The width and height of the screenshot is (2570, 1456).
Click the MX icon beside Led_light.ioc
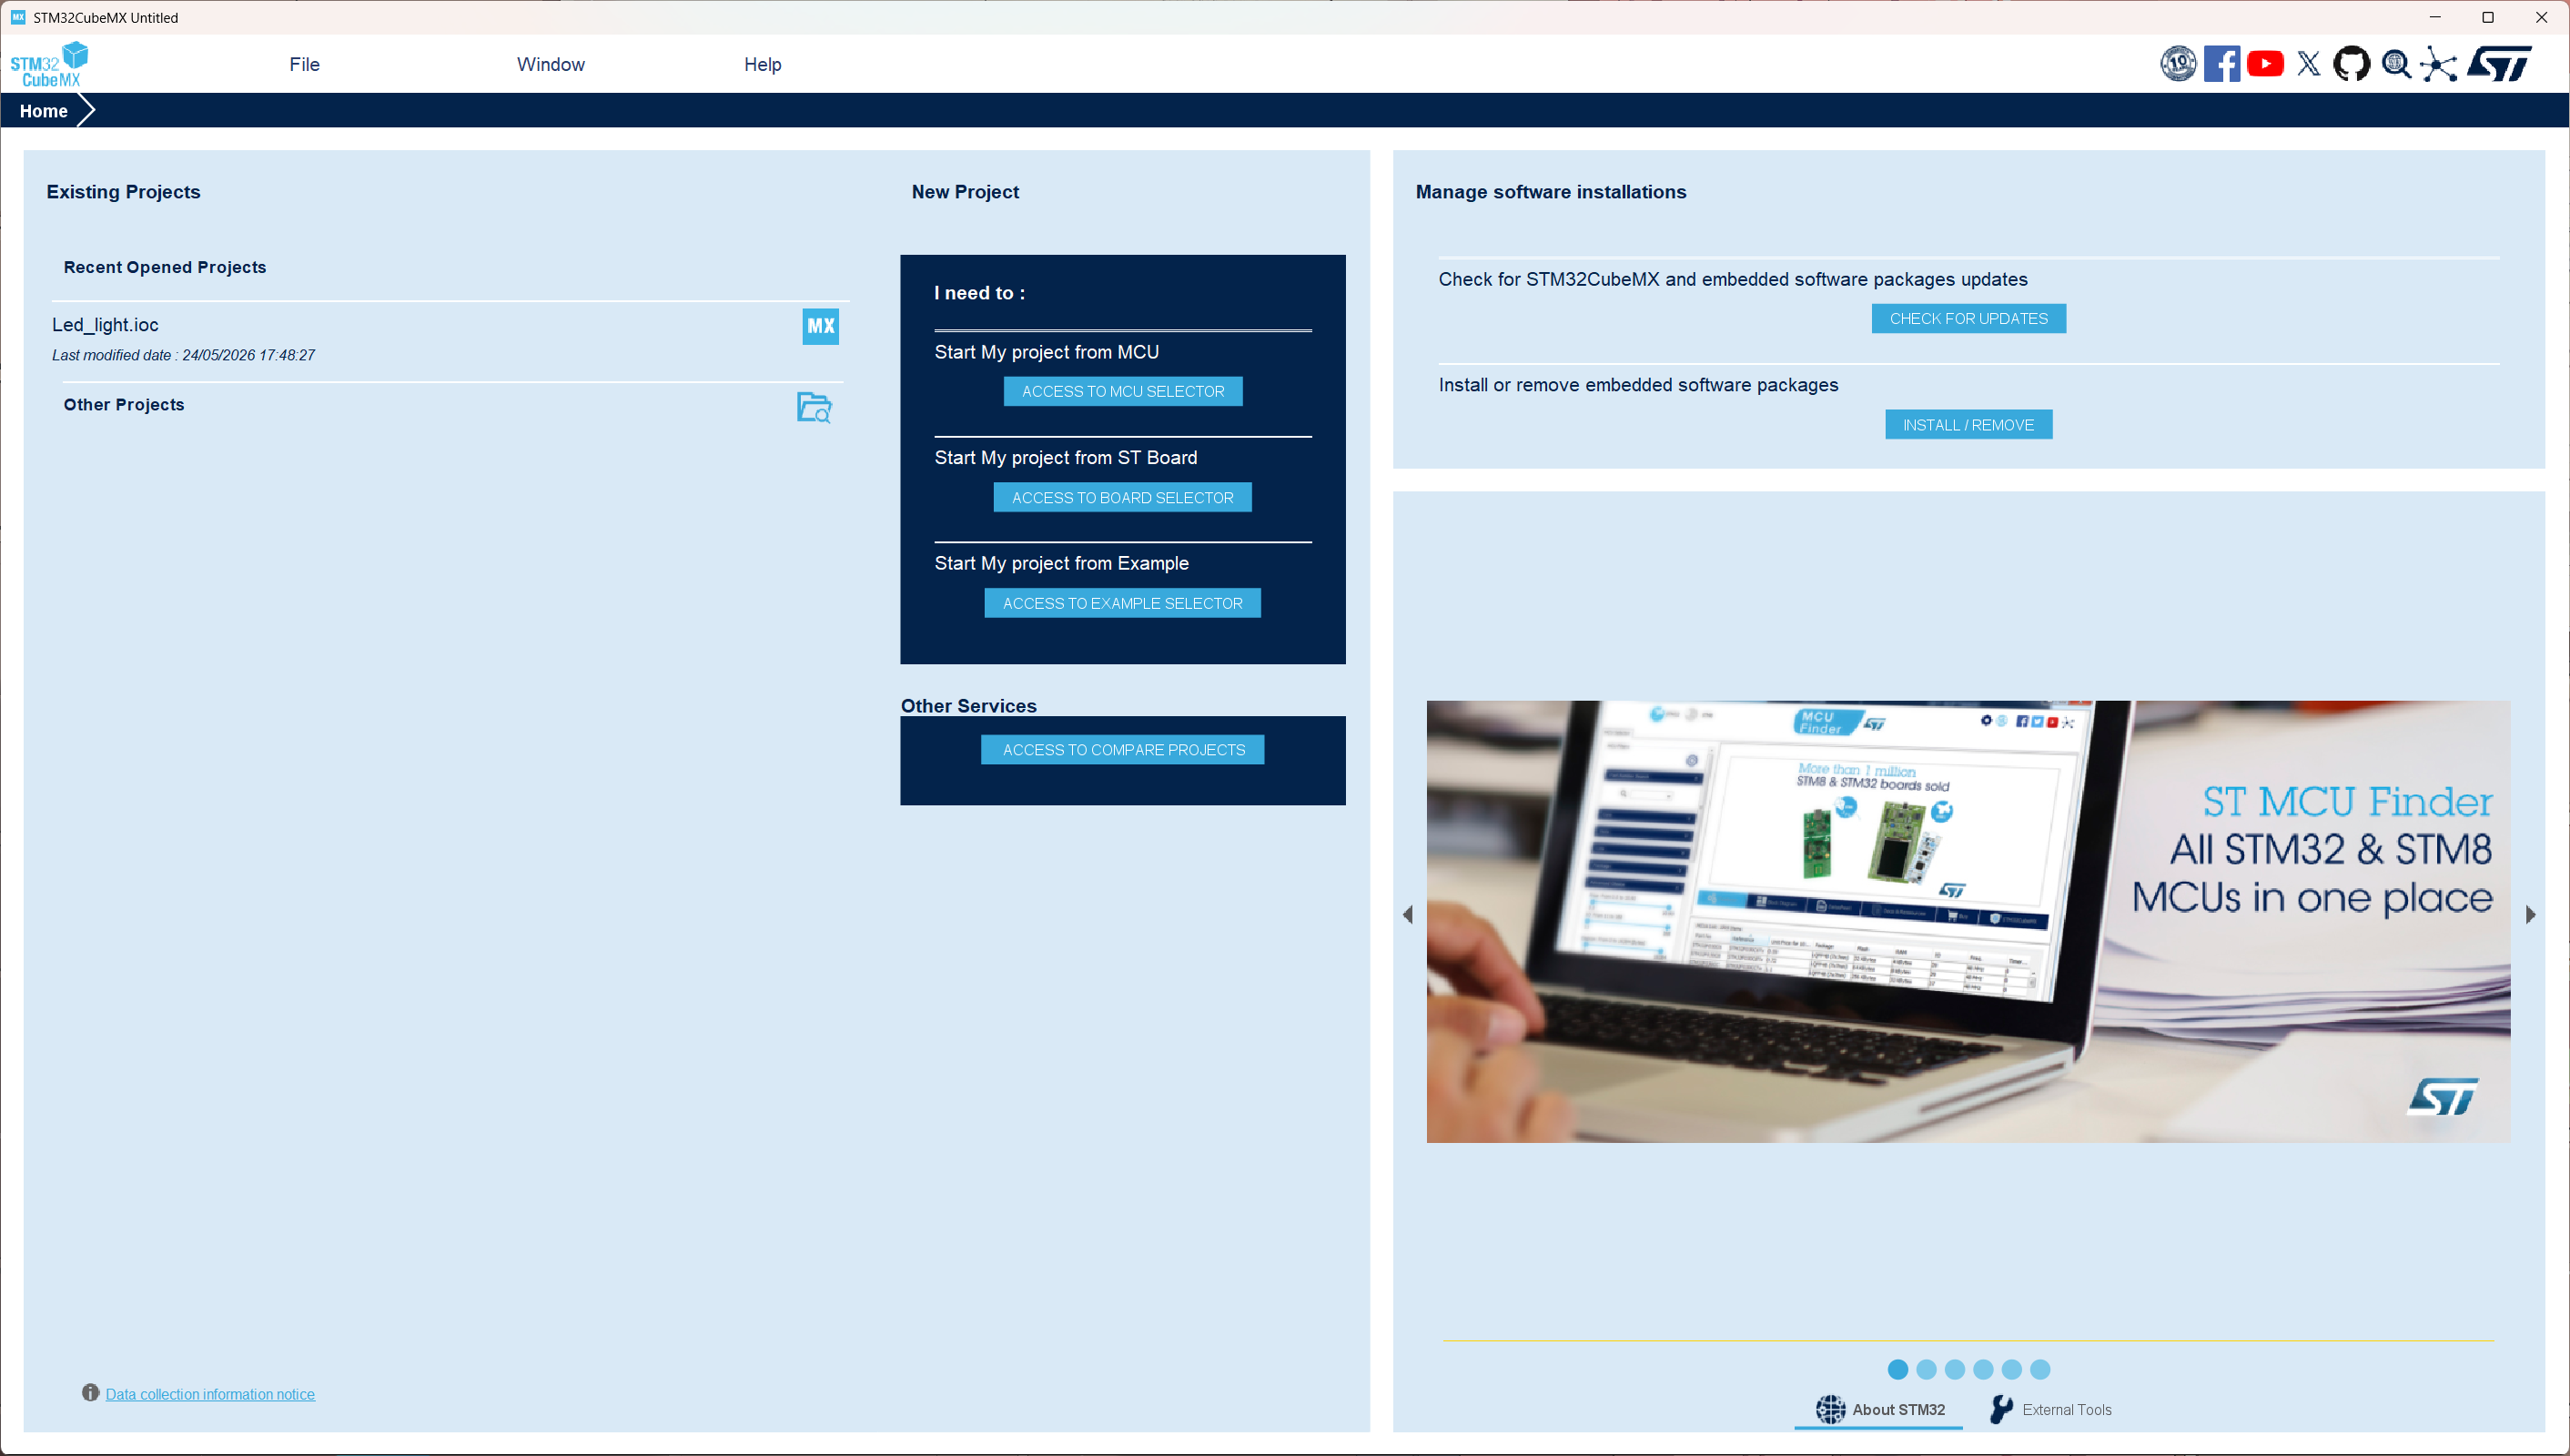click(x=820, y=326)
